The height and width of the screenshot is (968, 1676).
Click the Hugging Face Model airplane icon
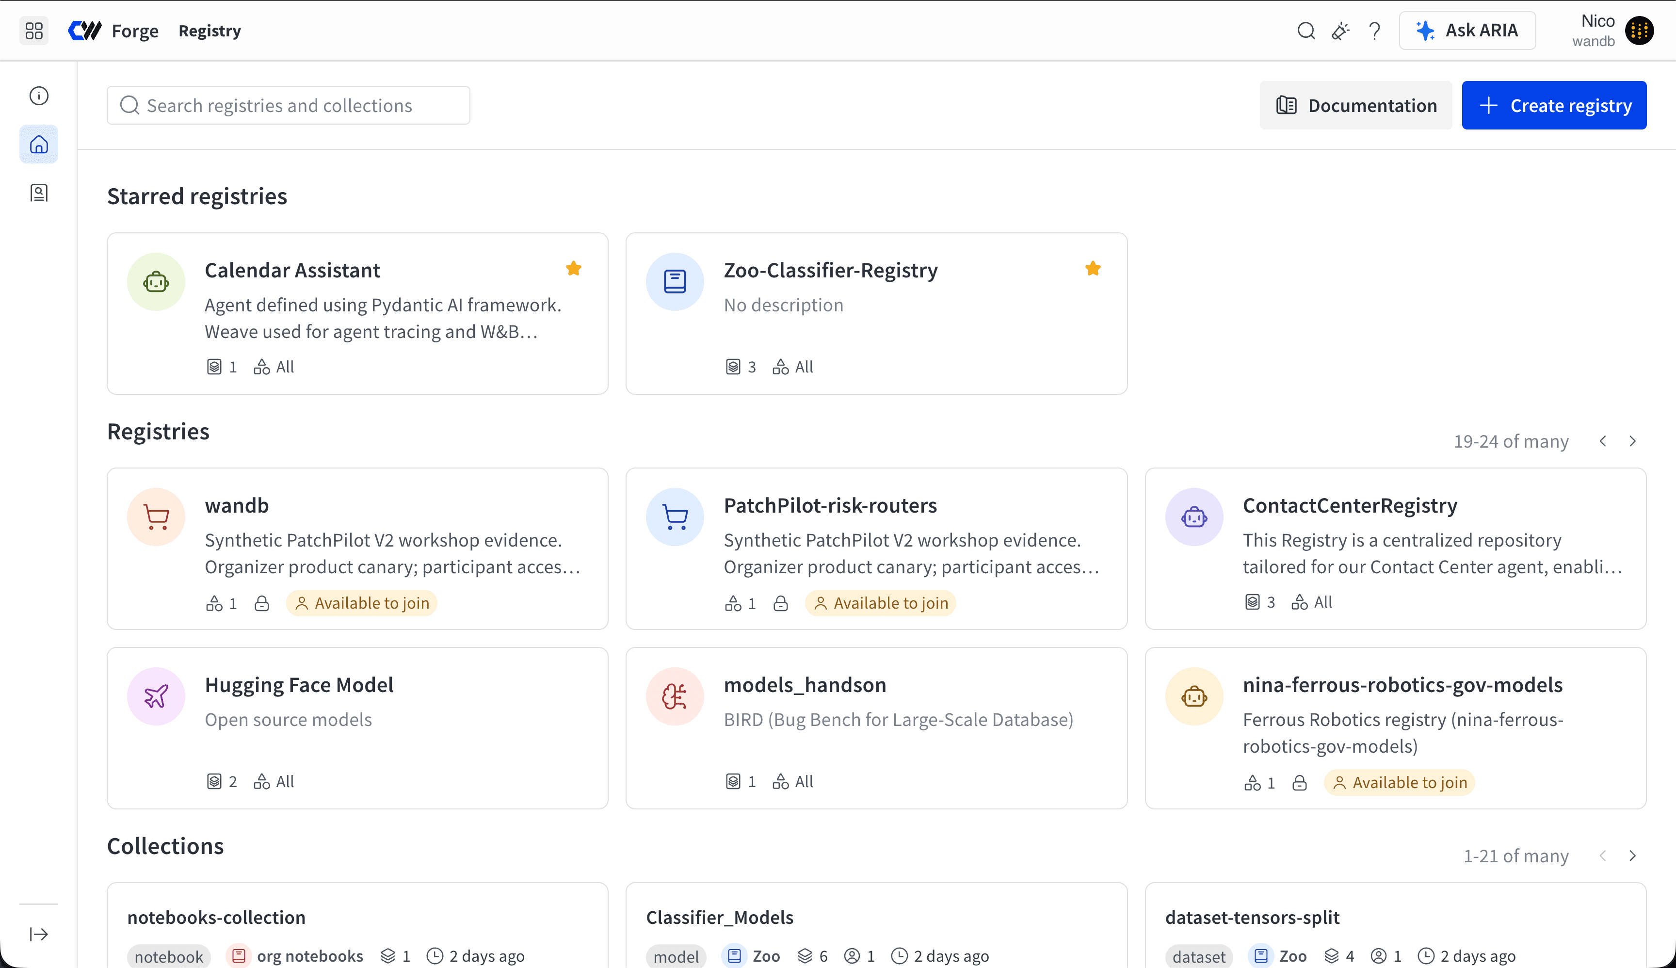click(156, 697)
